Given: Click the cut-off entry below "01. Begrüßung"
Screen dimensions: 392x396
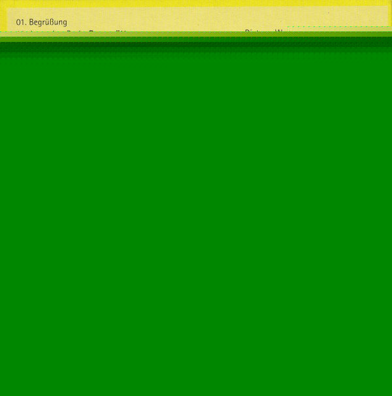Looking at the screenshot, I should pos(72,31).
